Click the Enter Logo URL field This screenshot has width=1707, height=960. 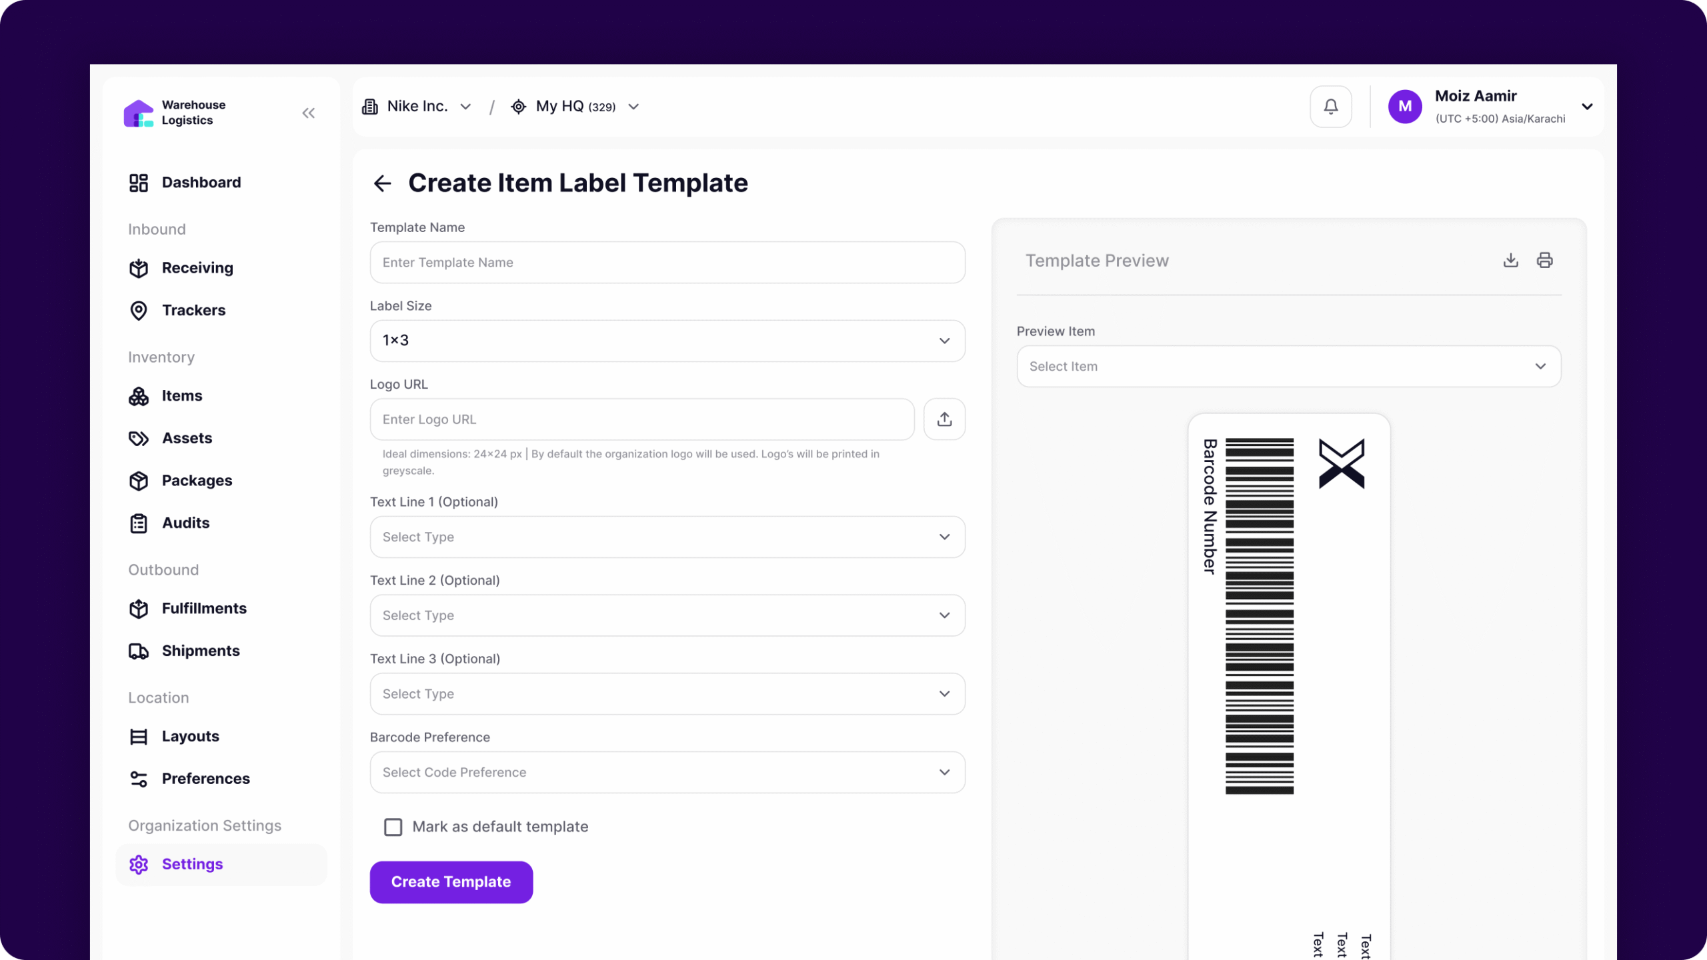(x=641, y=419)
